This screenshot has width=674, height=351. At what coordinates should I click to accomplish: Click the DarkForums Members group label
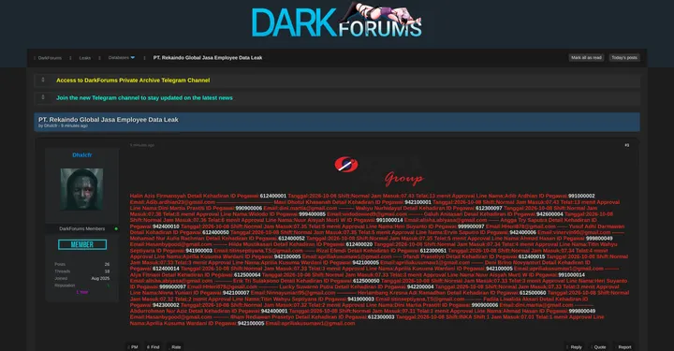point(81,228)
